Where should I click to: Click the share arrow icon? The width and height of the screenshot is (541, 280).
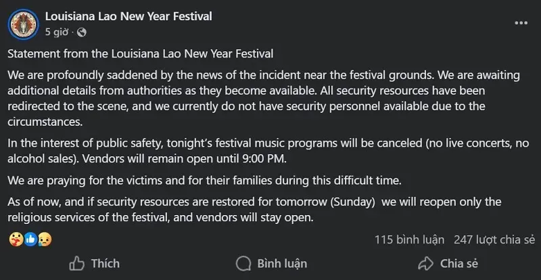coord(425,263)
